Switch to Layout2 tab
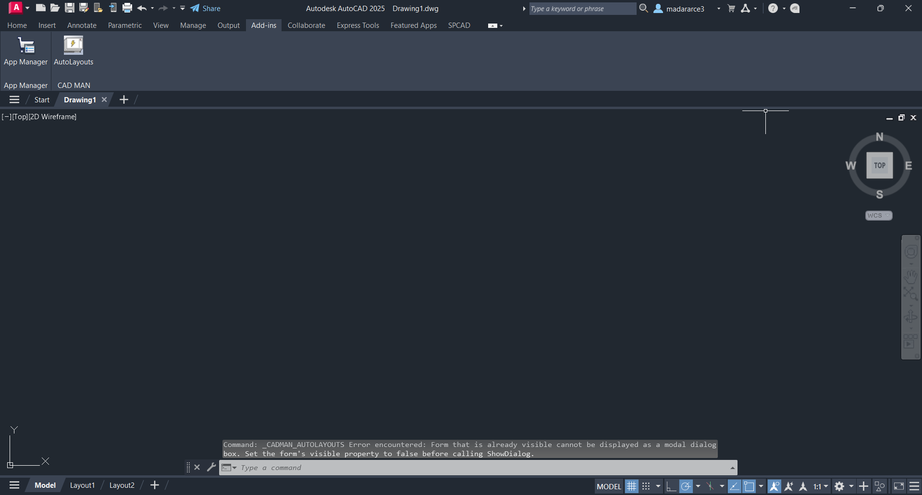 pos(122,485)
